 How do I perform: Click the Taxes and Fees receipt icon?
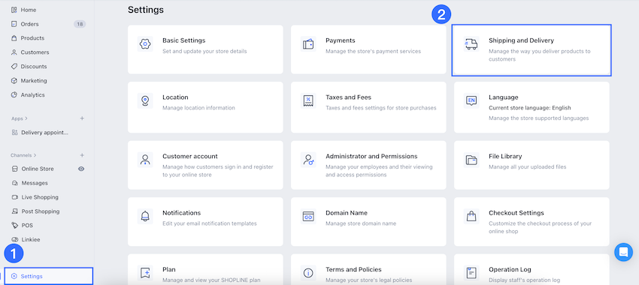click(x=308, y=100)
